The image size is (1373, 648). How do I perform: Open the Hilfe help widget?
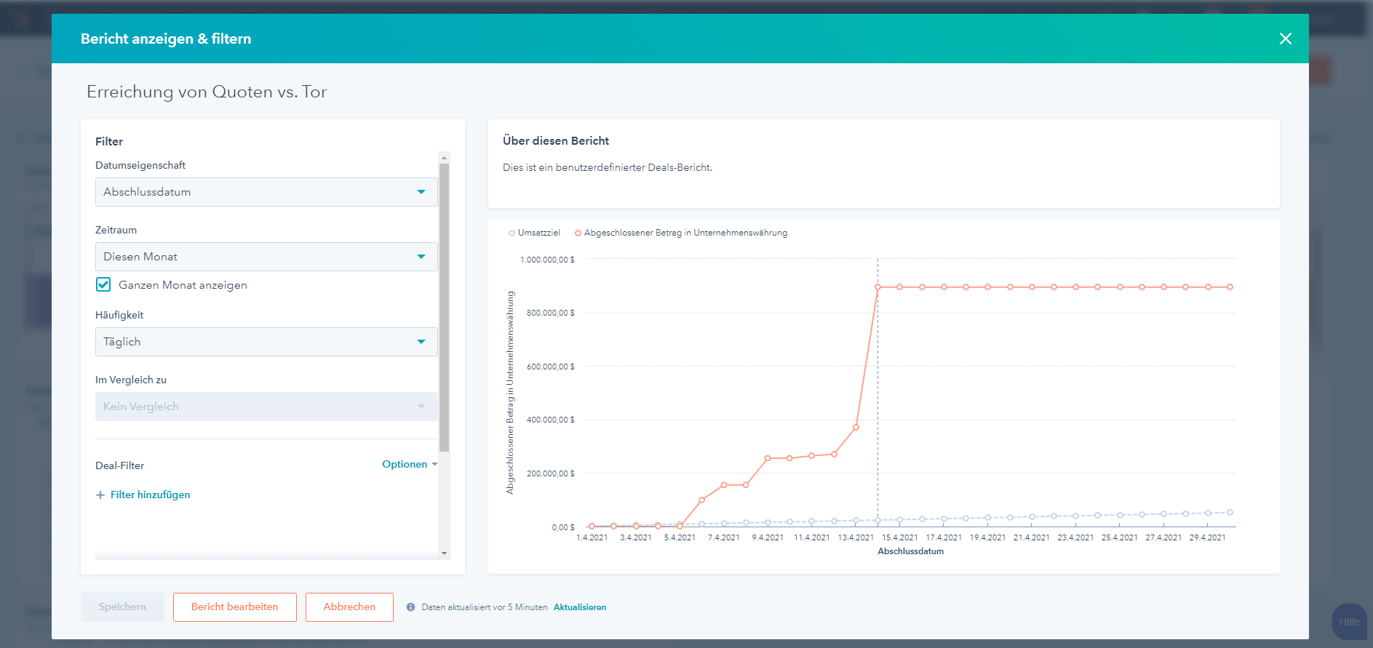1349,622
